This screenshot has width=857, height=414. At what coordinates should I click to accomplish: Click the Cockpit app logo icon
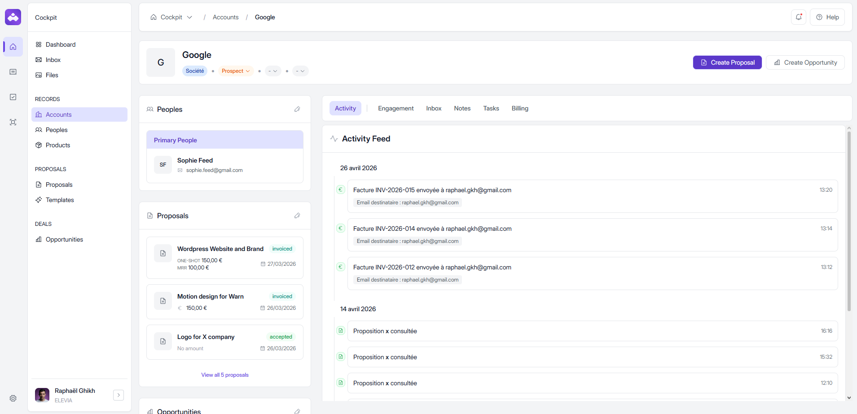coord(13,17)
